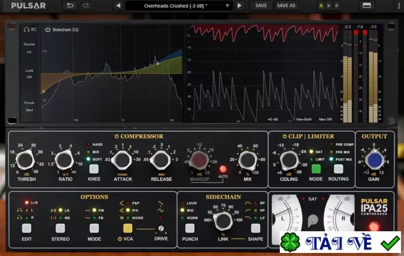Load the next preset with right arrow
Screen dimensions: 404x256
coord(239,6)
